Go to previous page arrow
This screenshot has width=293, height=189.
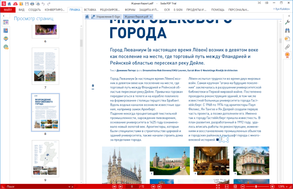121,186
